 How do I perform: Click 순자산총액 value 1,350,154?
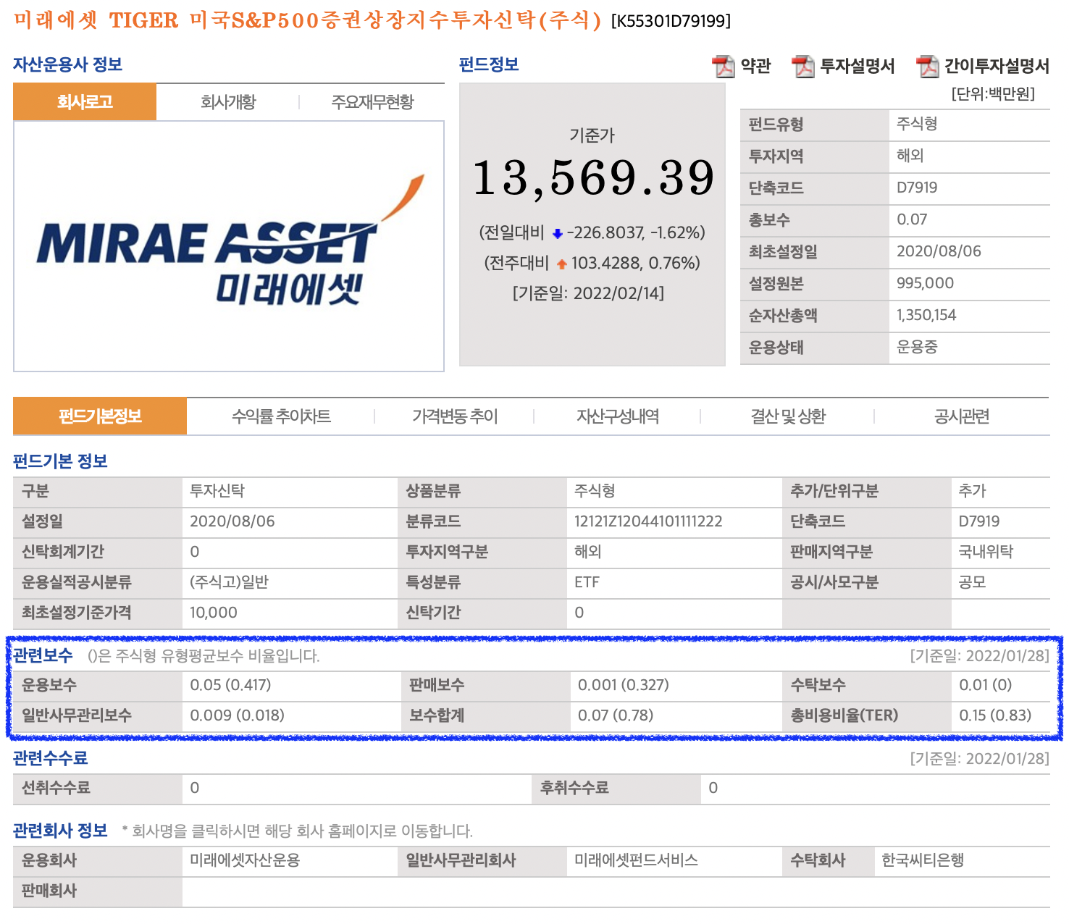926,315
